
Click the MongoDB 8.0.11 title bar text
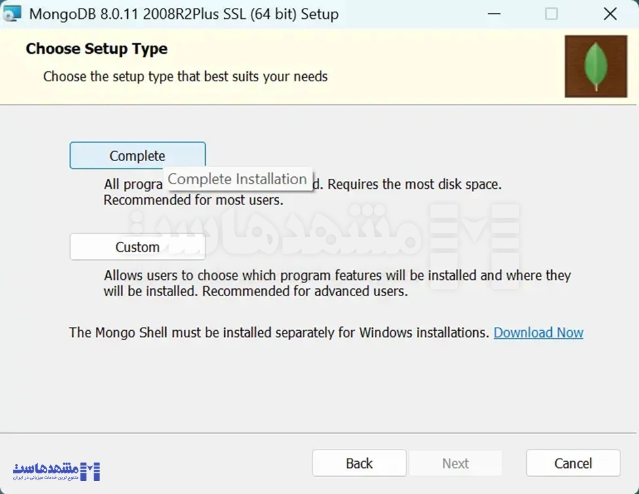(x=184, y=13)
